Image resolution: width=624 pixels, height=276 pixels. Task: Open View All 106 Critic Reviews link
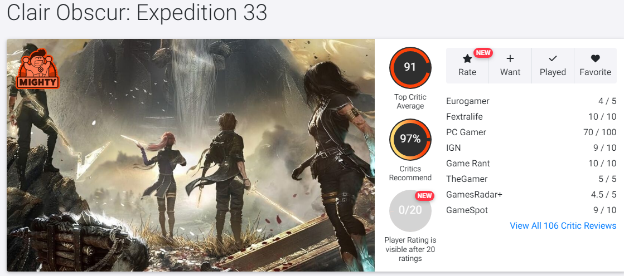pyautogui.click(x=563, y=225)
